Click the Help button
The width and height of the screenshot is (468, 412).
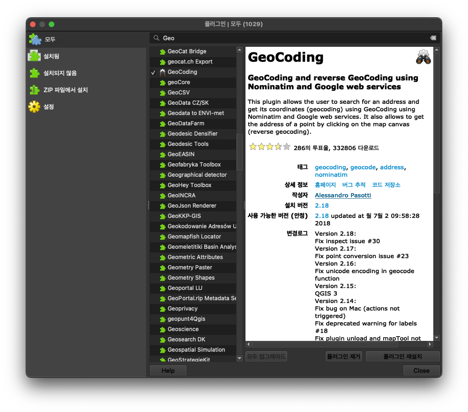(x=168, y=370)
